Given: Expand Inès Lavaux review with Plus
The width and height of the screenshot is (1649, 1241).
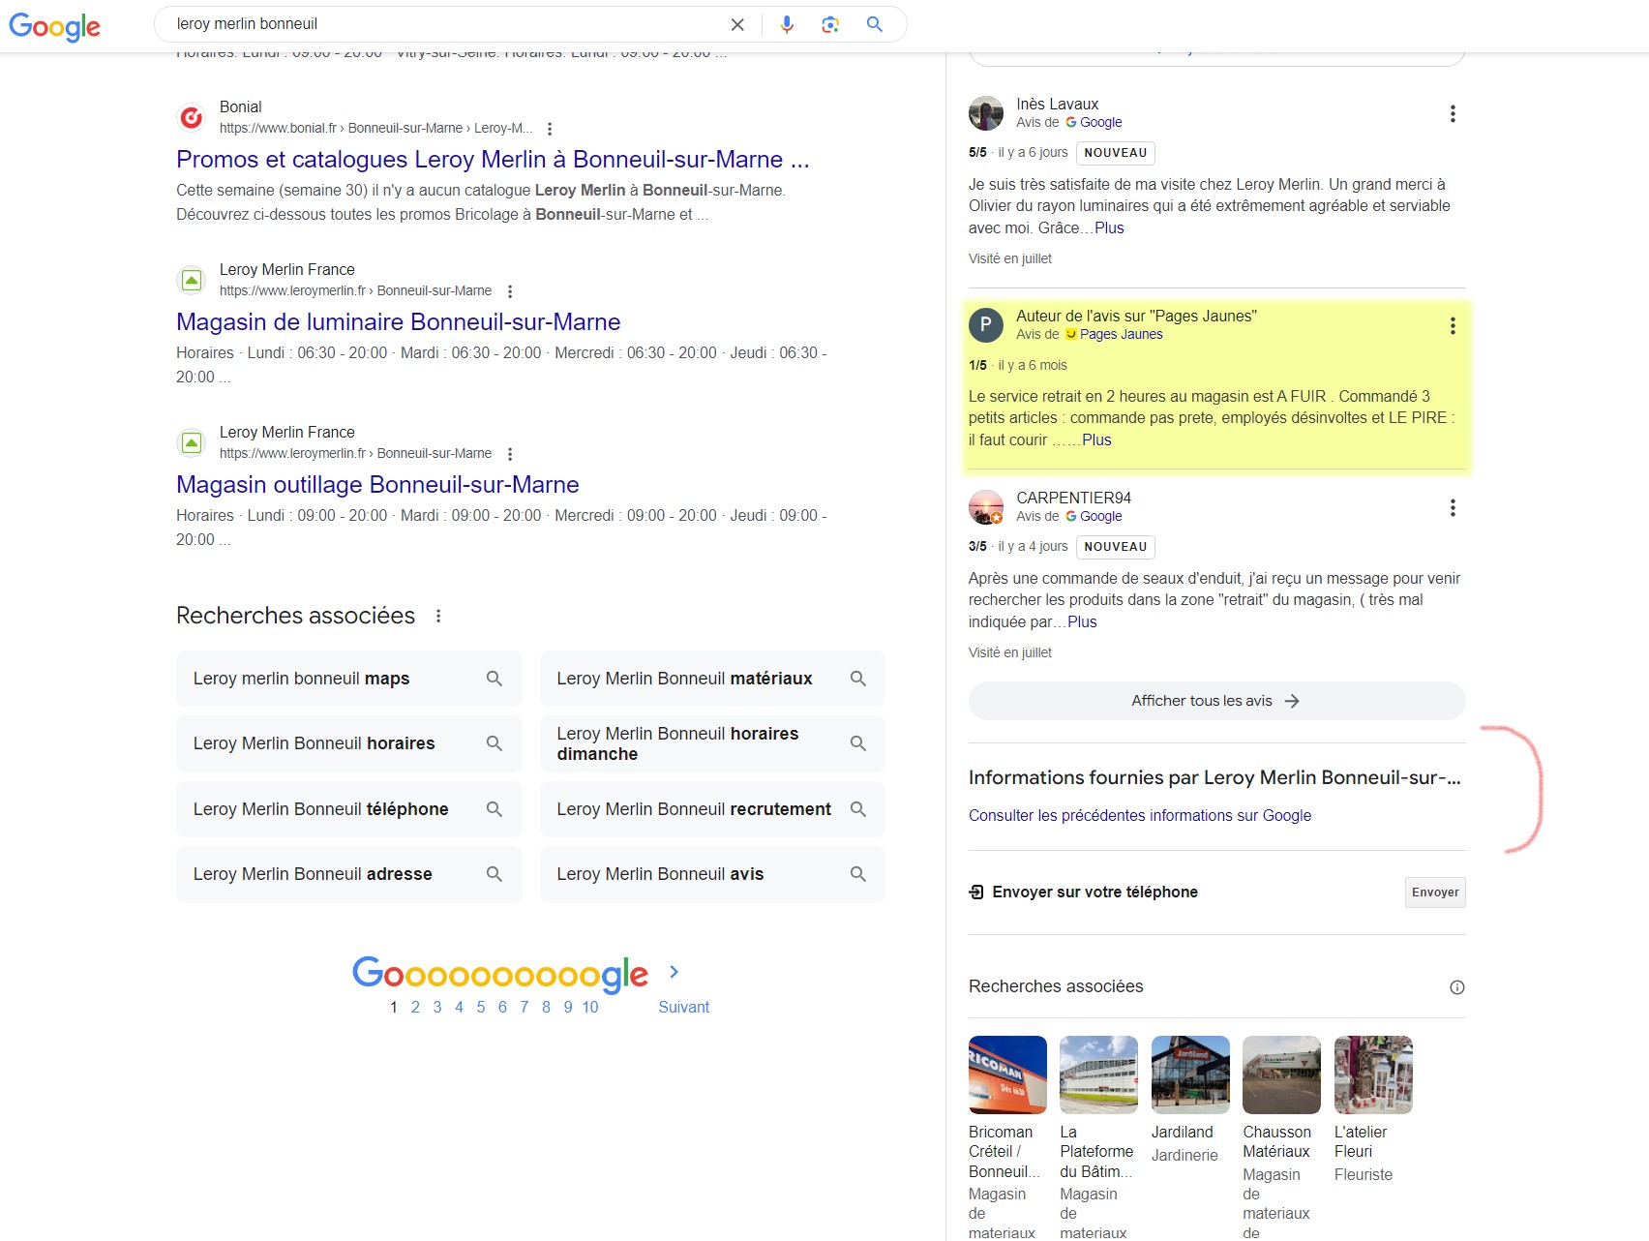Looking at the screenshot, I should [x=1109, y=228].
